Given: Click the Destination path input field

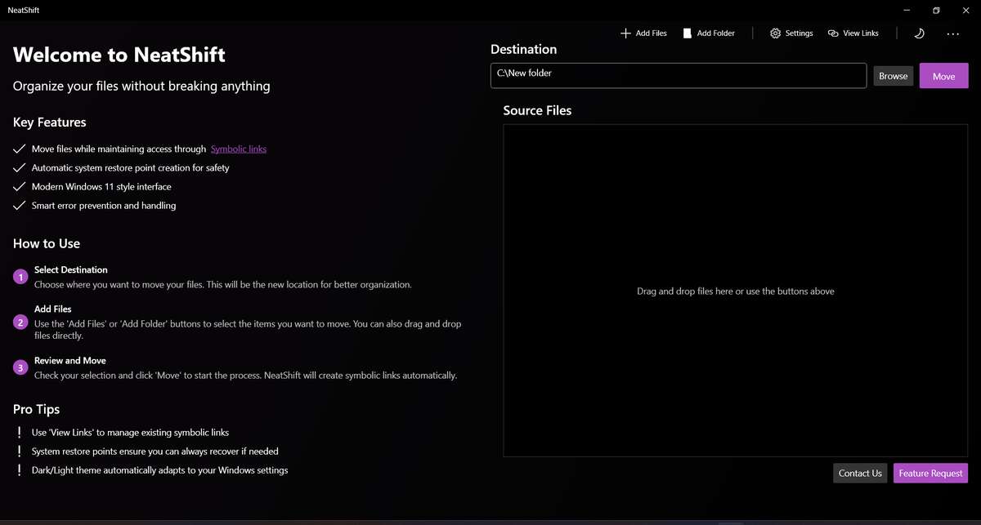Looking at the screenshot, I should point(679,75).
